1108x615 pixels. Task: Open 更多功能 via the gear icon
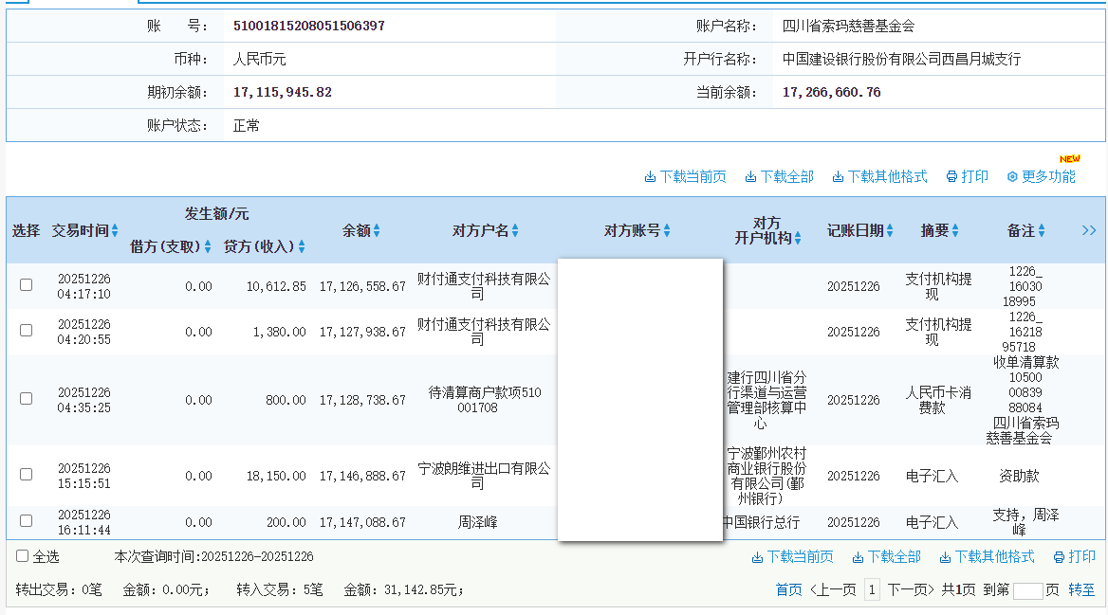click(1013, 175)
